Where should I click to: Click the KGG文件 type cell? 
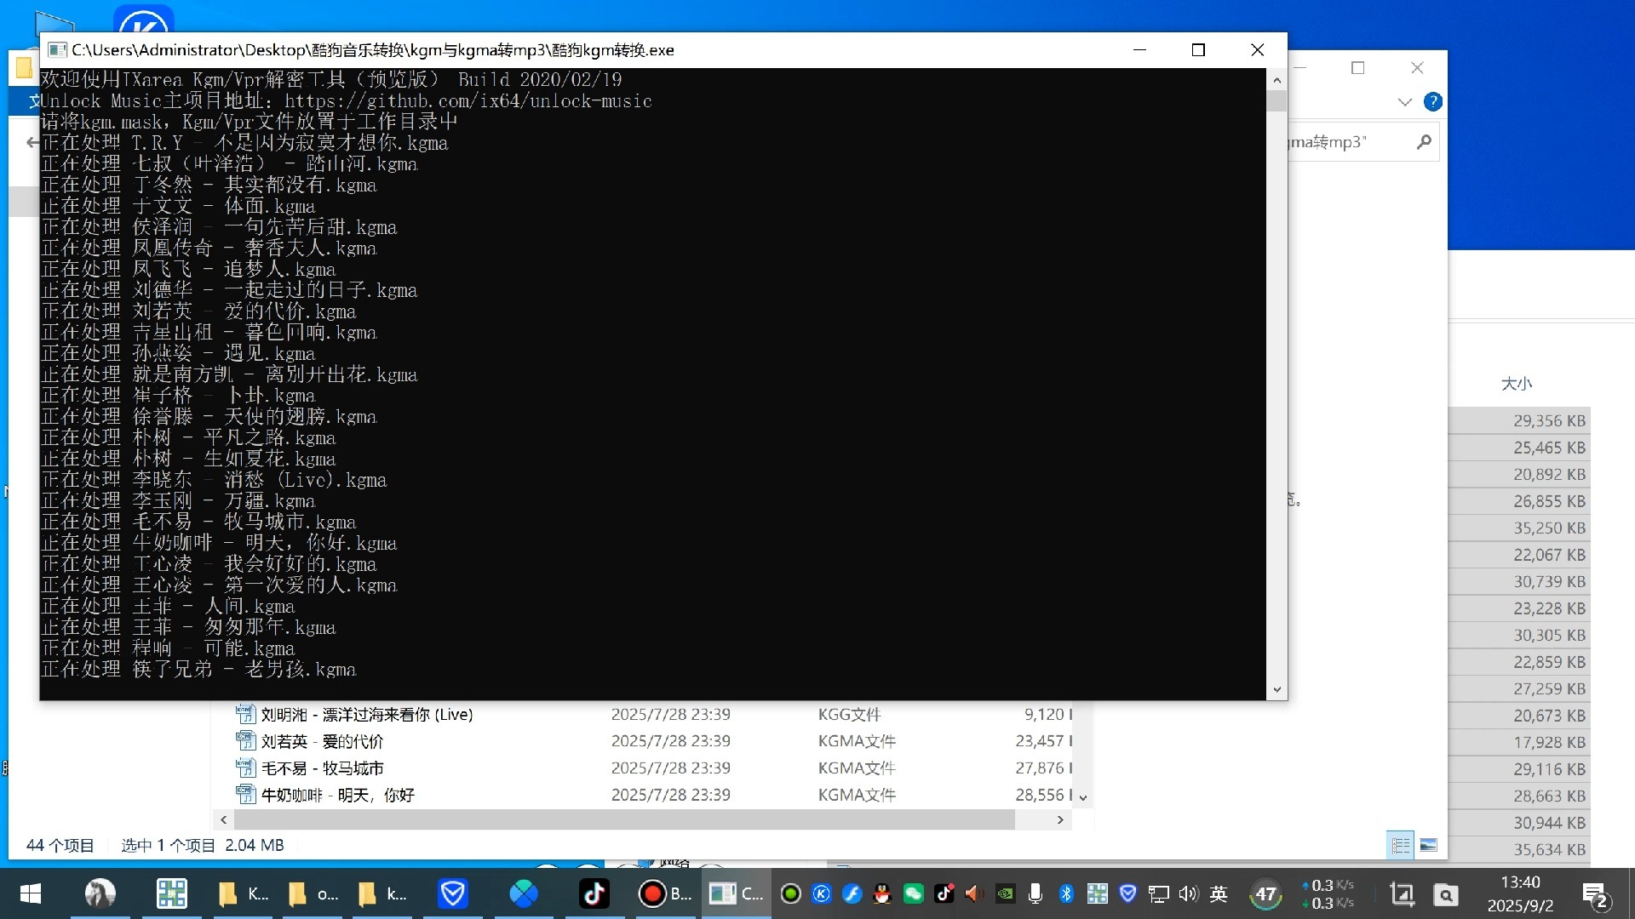tap(849, 715)
